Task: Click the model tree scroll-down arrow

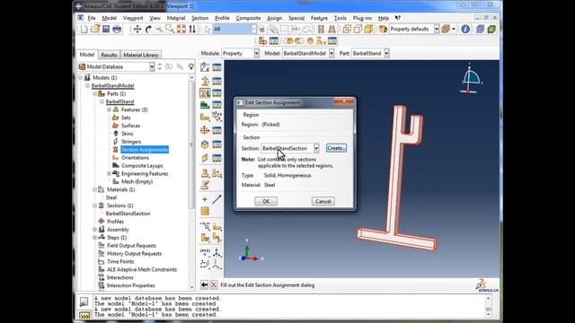Action: click(x=191, y=287)
